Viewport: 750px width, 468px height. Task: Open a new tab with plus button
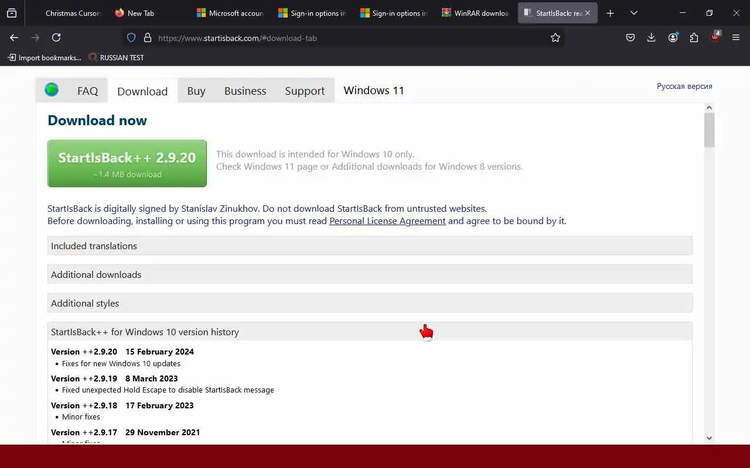(610, 13)
